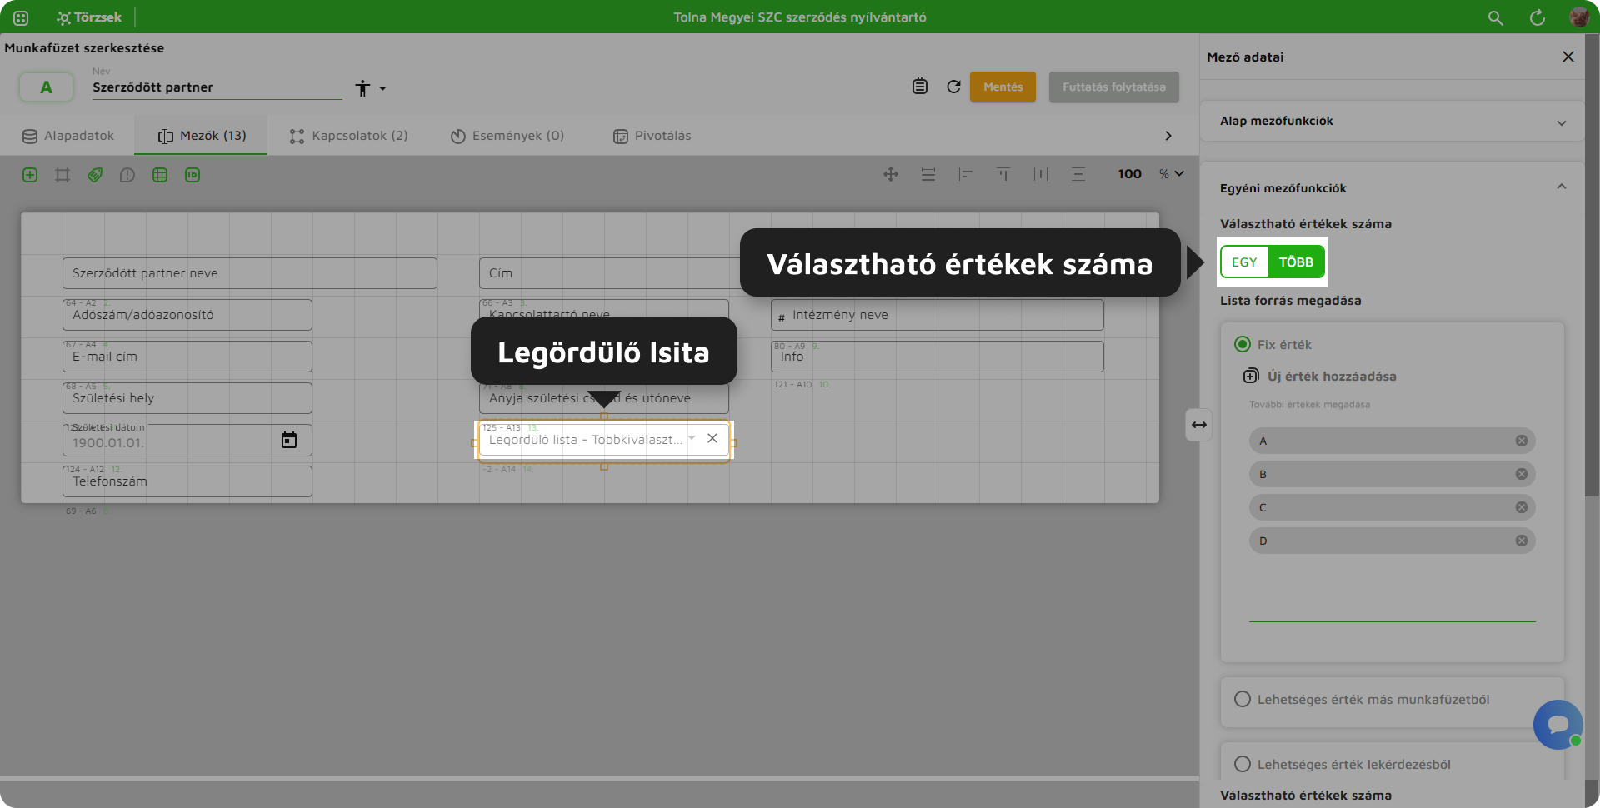Click the reload icon beside Mentés
Image resolution: width=1600 pixels, height=808 pixels.
(x=954, y=87)
